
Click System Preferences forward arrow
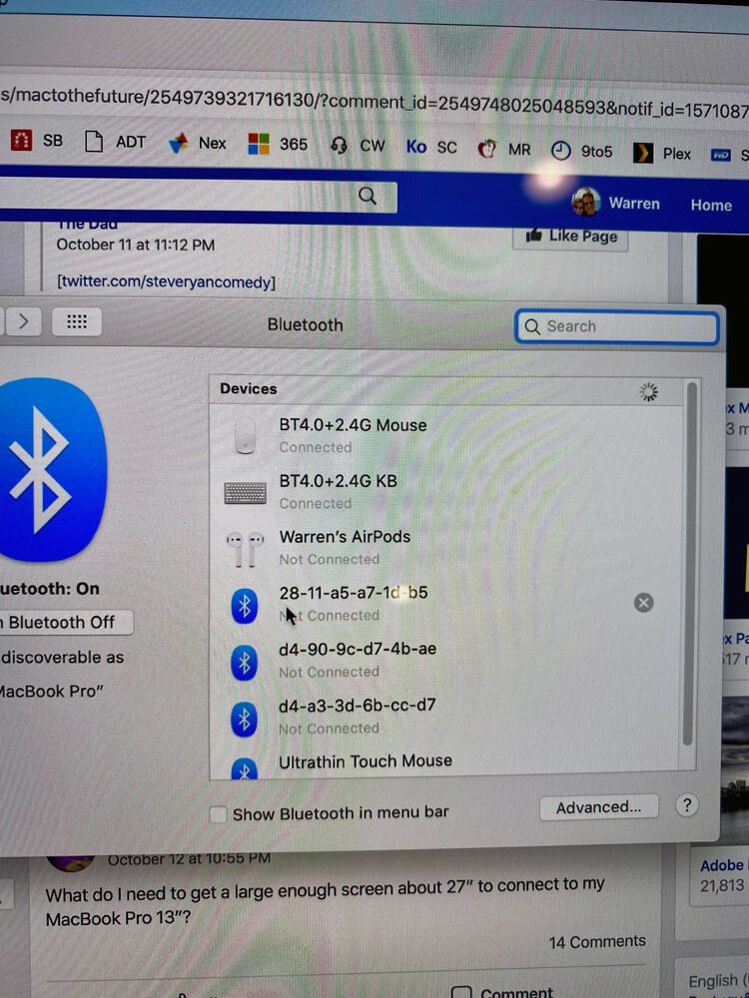[24, 321]
